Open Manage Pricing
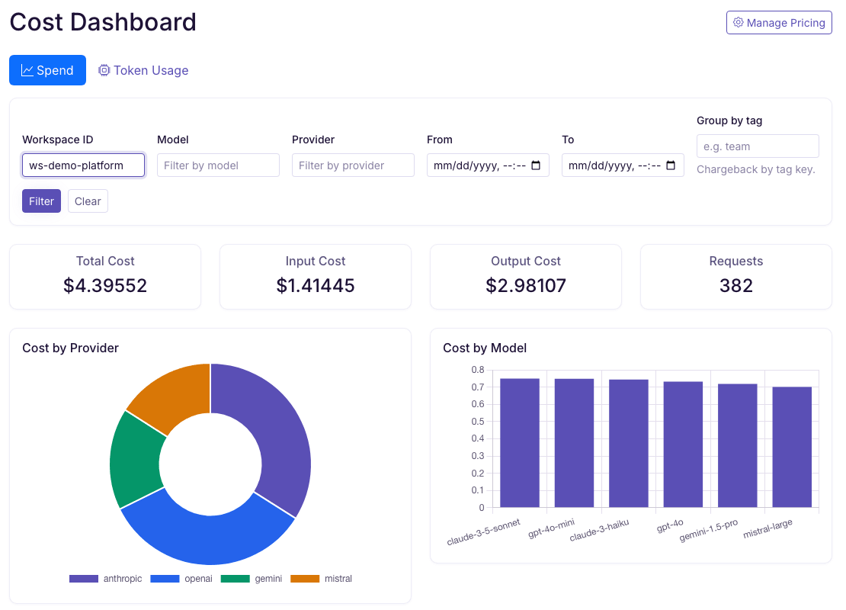The height and width of the screenshot is (610, 846). click(x=779, y=22)
